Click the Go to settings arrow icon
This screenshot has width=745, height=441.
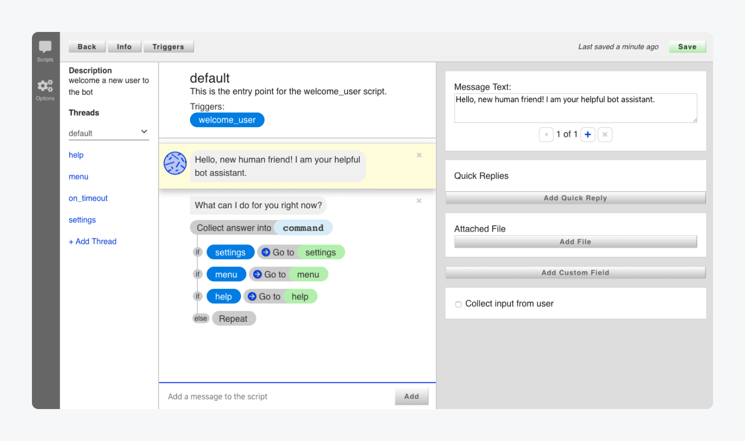tap(266, 252)
